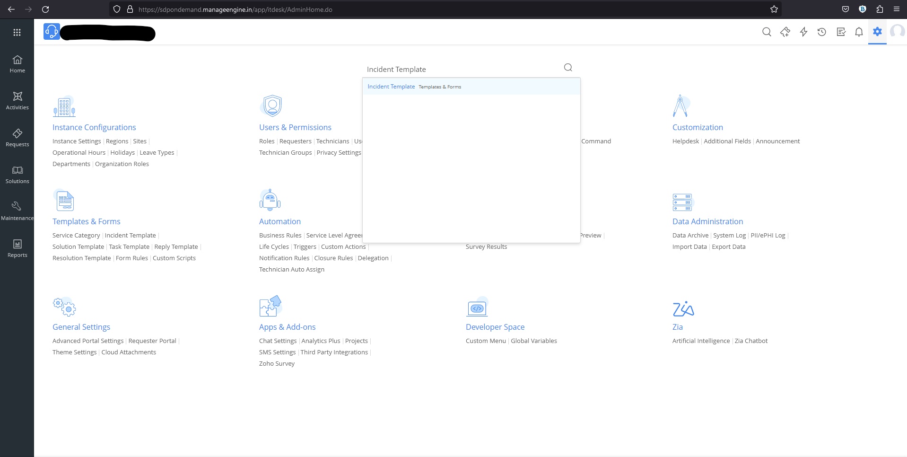
Task: Click the Data Archive link
Action: 690,235
